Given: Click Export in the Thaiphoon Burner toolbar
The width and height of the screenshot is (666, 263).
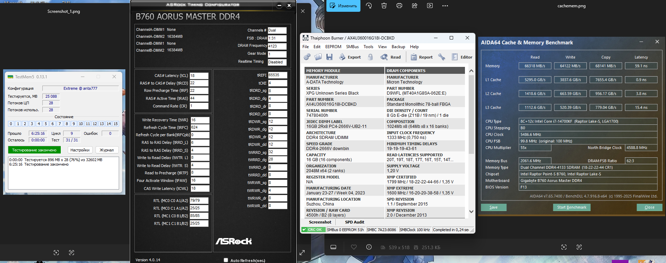Looking at the screenshot, I should point(350,57).
